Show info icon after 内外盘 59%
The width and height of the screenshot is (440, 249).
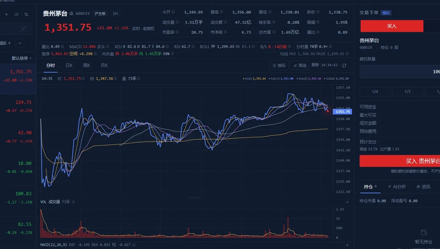click(173, 54)
